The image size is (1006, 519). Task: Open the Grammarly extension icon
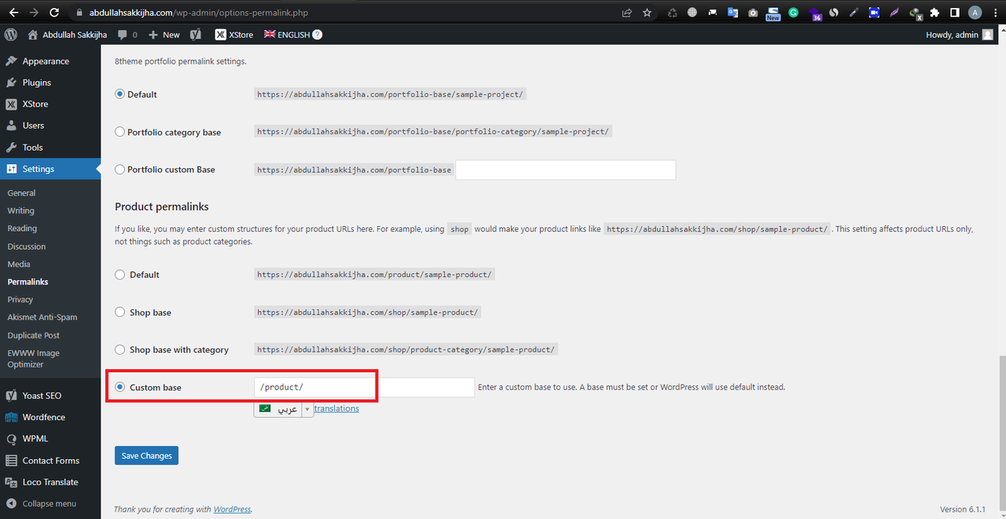click(794, 13)
